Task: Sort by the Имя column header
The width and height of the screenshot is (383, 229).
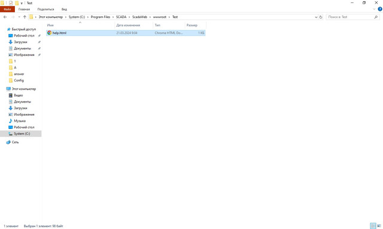Action: (80, 25)
